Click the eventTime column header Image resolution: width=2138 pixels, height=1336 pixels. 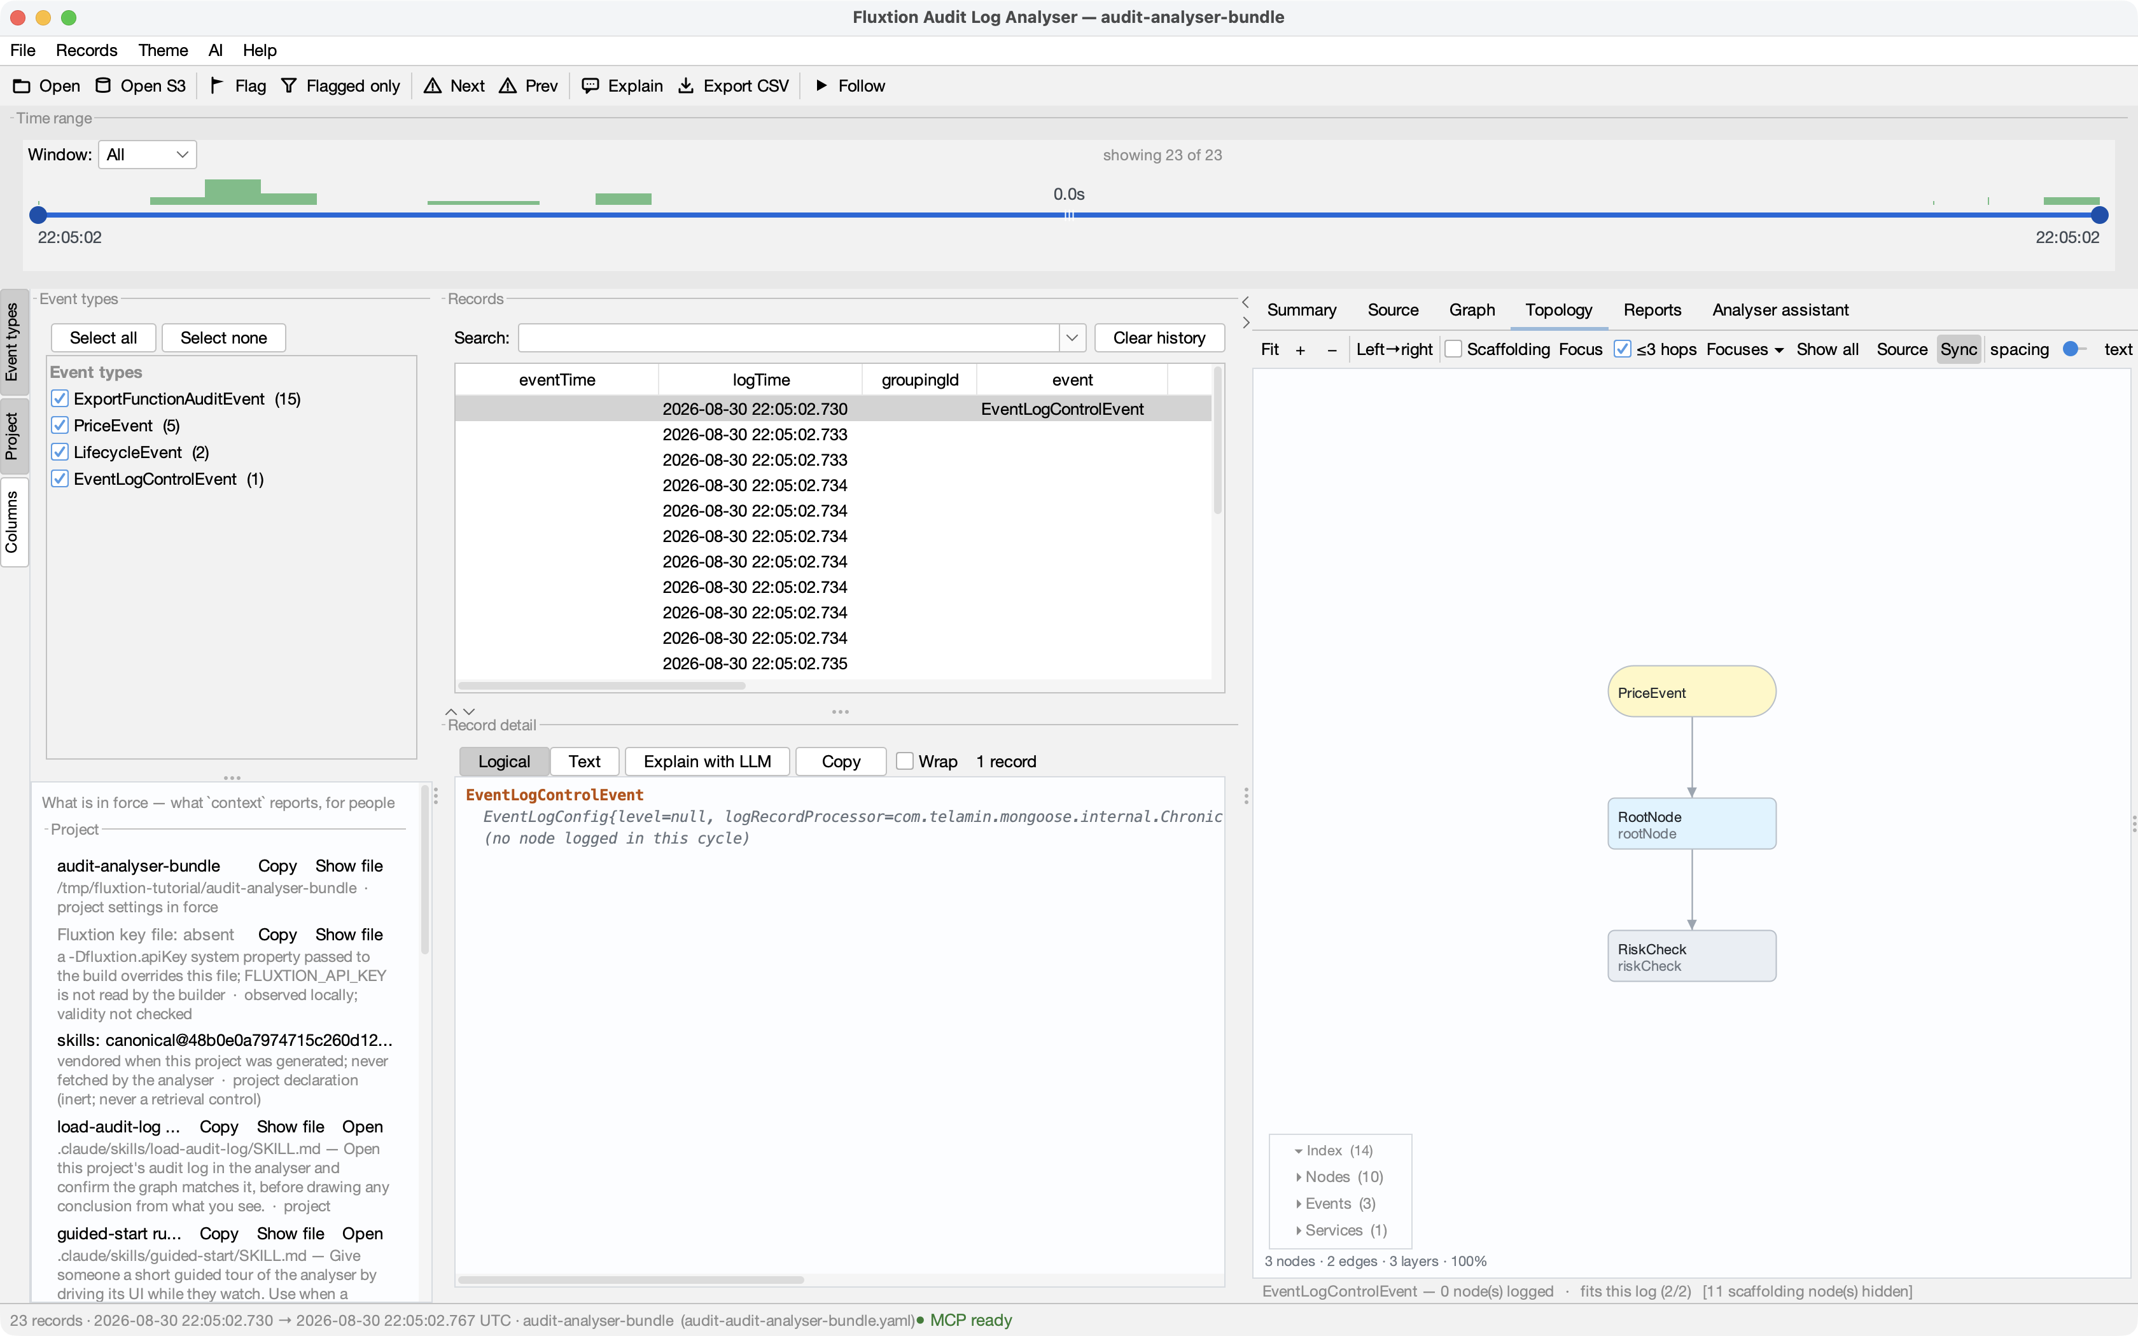pos(557,380)
